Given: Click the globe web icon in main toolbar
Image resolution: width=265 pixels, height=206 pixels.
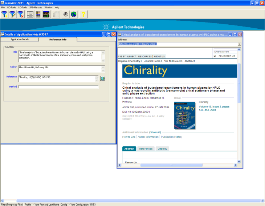Looking at the screenshot, I should pyautogui.click(x=73, y=14).
